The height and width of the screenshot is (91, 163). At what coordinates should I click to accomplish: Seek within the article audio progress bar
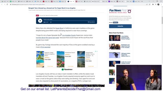coord(69,21)
